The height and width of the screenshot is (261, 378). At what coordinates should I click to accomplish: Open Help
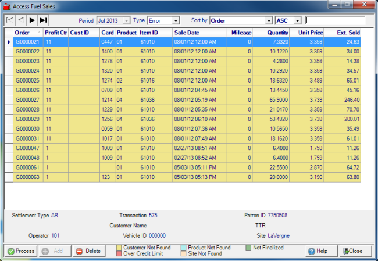[x=321, y=251]
